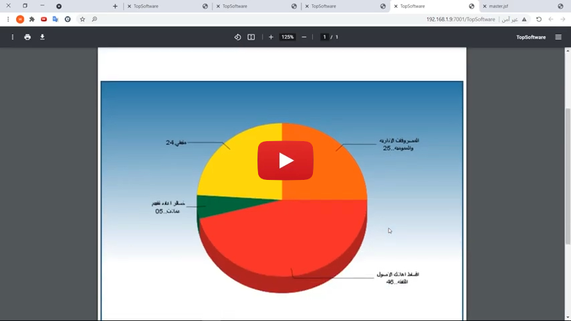This screenshot has height=321, width=571.
Task: Click the red YouTube extension icon
Action: point(43,19)
